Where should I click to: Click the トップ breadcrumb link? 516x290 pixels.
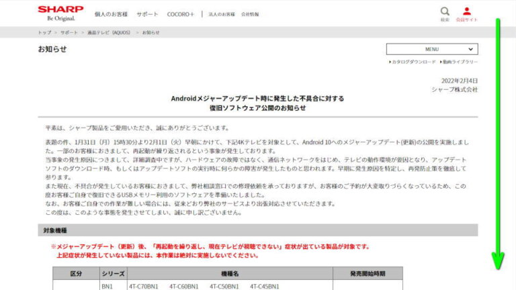[x=44, y=32]
